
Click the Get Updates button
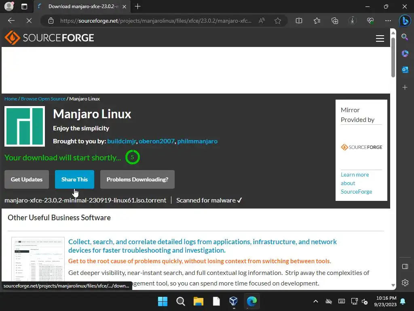pos(27,179)
